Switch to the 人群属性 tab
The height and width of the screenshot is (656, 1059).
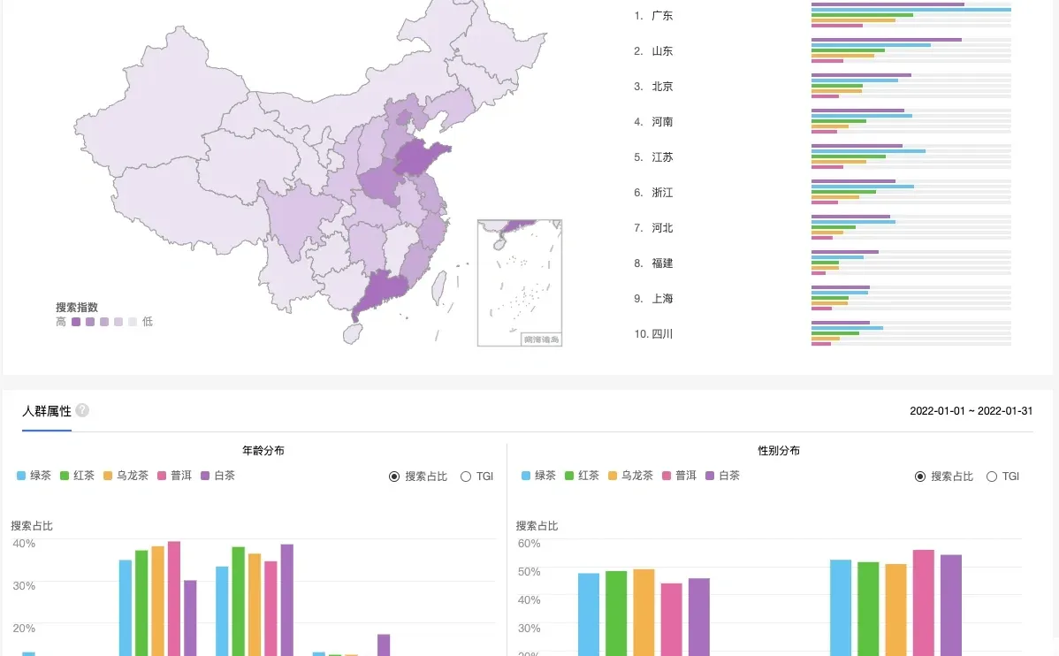[47, 411]
